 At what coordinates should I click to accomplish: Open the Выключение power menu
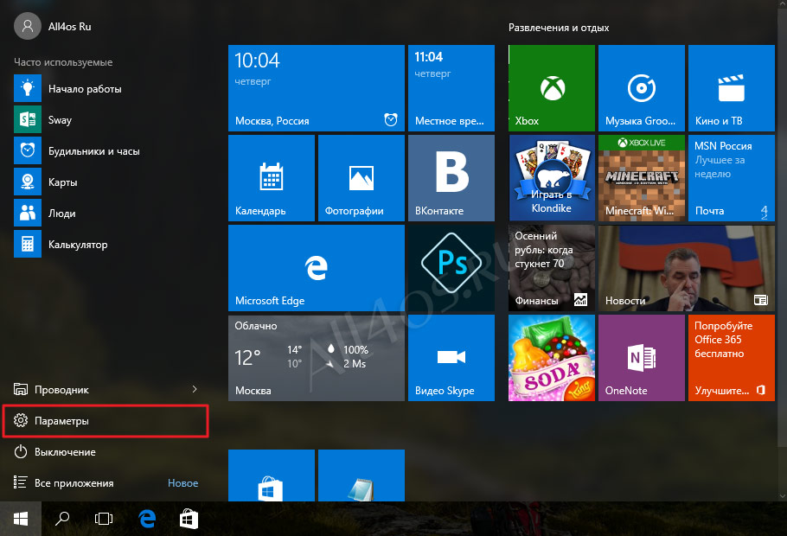click(106, 451)
